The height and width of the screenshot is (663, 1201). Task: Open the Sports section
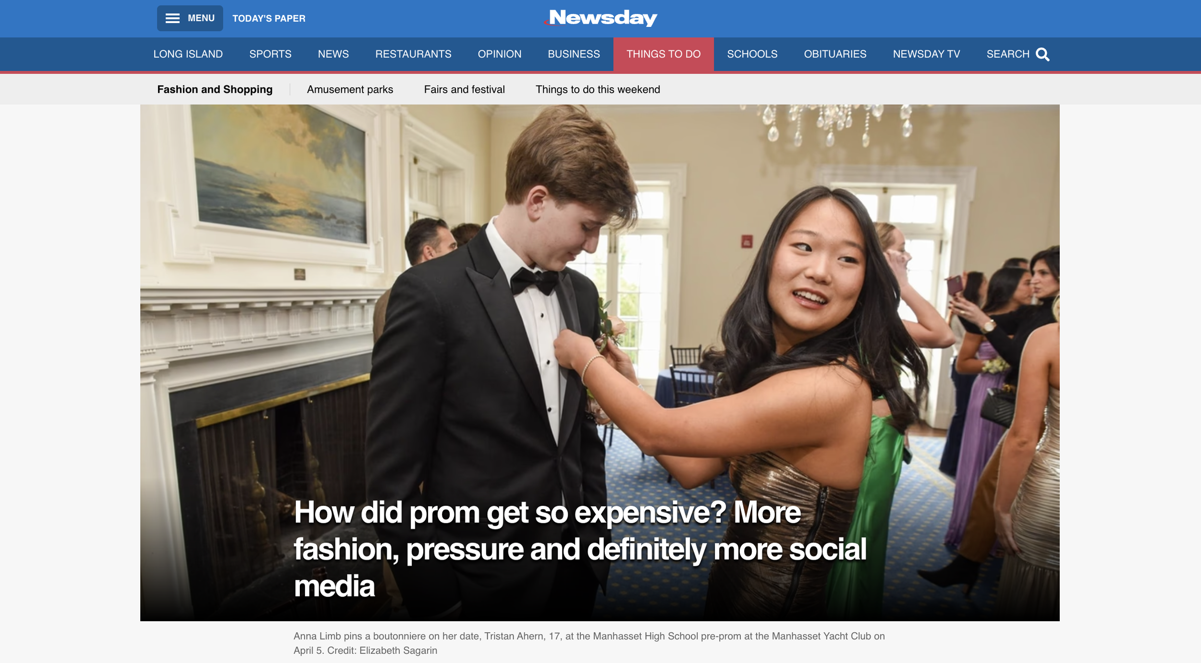tap(270, 54)
